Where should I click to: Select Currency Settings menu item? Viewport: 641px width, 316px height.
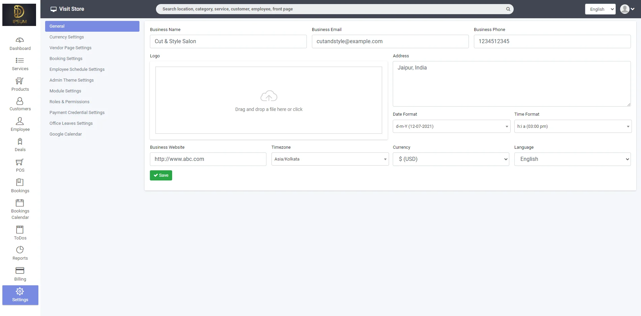[x=67, y=37]
